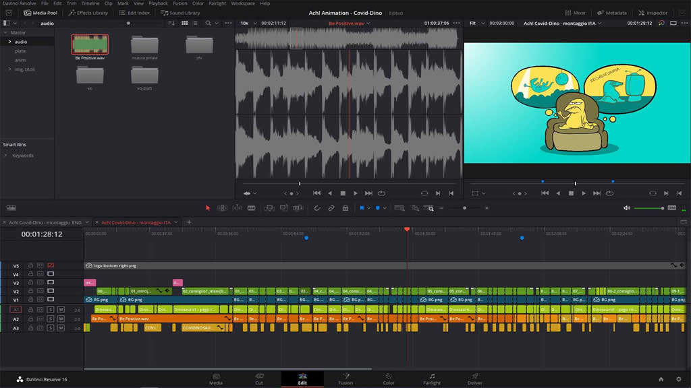691x388 pixels.
Task: Disable the V5 video track
Action: pos(51,265)
